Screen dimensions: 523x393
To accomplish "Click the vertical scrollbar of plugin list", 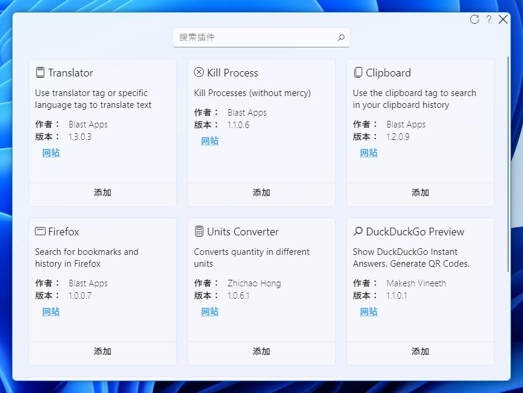I will point(508,164).
